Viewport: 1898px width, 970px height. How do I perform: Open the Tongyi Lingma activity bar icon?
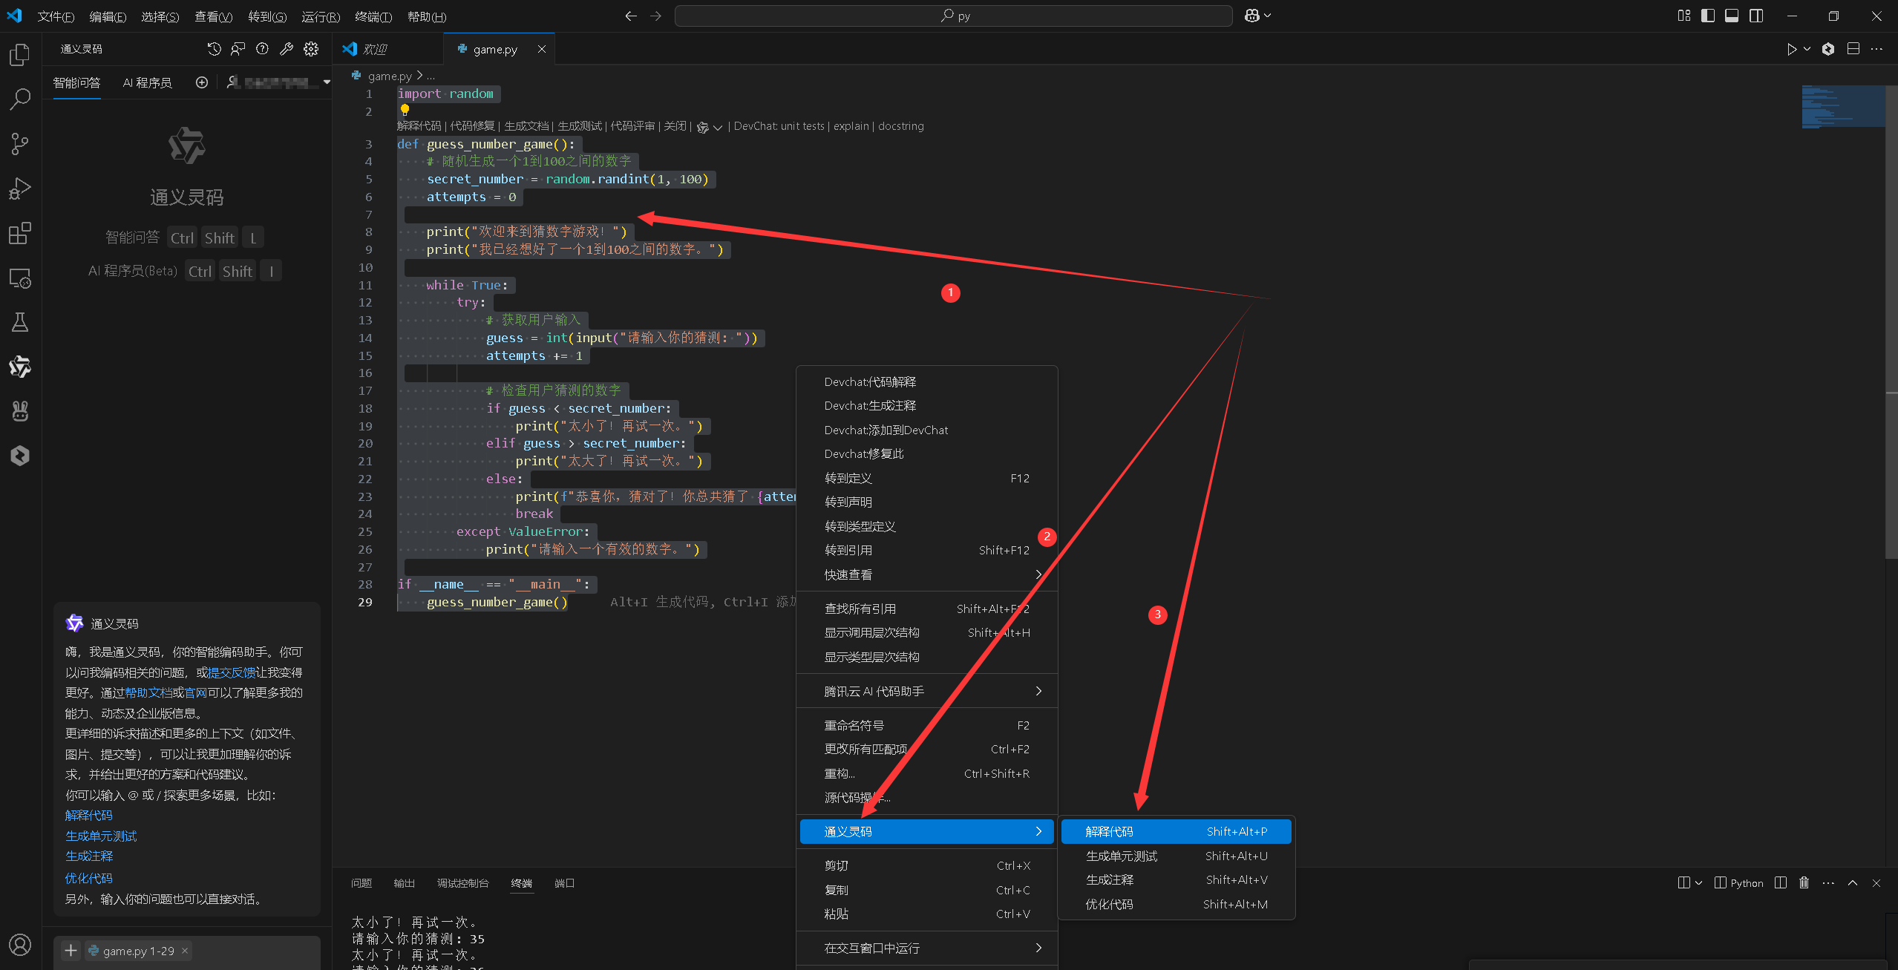[20, 367]
